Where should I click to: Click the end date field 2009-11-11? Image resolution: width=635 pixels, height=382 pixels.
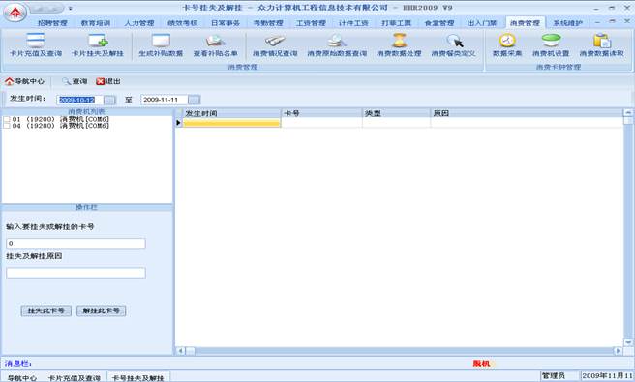click(x=165, y=100)
